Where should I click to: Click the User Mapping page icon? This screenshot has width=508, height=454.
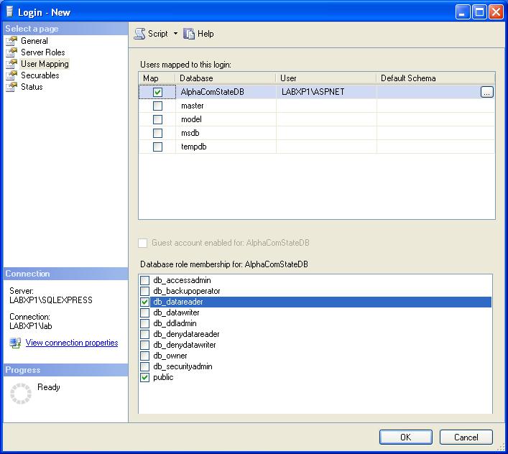click(11, 64)
